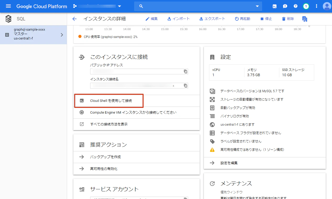
Task: Click the automatic backup enabled icon
Action: coord(212,108)
